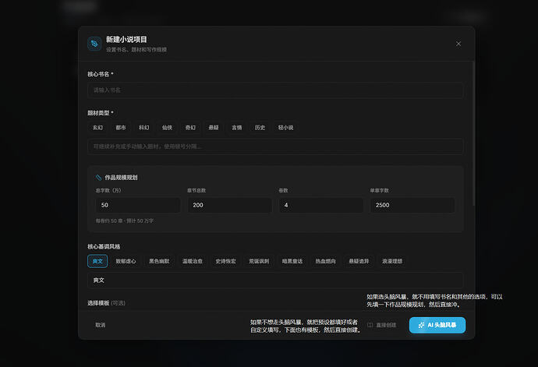The height and width of the screenshot is (367, 538).
Task: Click the tag icon beside 作品规模规划
Action: [x=98, y=178]
